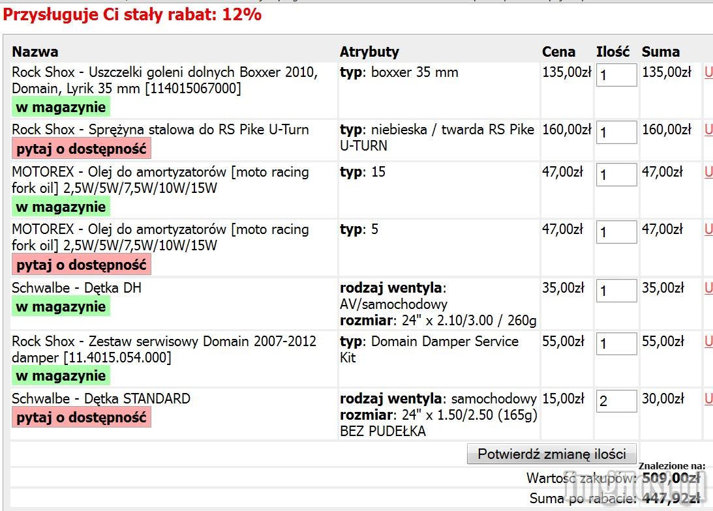Select product name Schwalbe - Dętka STANDARD
The height and width of the screenshot is (511, 713).
pyautogui.click(x=101, y=399)
